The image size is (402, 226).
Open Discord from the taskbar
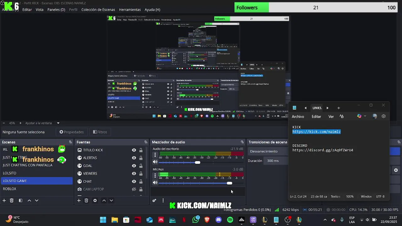coord(219,220)
